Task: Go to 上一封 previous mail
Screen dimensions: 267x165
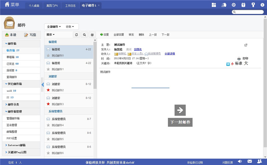Action: click(153, 35)
